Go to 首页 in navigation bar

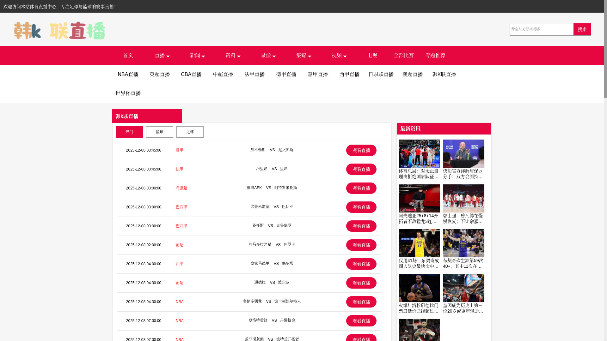[x=128, y=56]
